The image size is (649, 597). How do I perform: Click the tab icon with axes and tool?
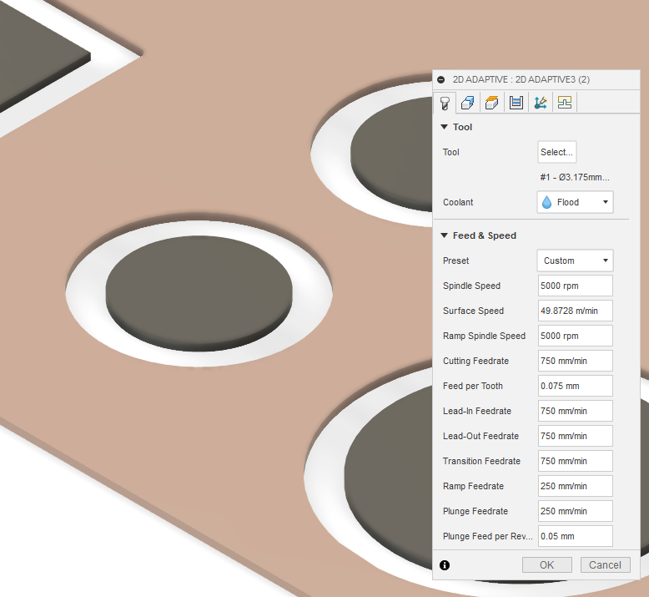(541, 103)
